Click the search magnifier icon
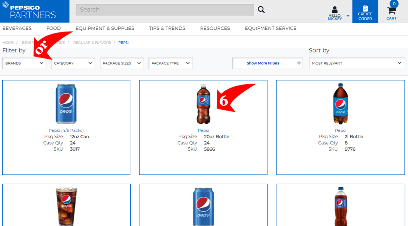The width and height of the screenshot is (408, 226). (x=261, y=9)
